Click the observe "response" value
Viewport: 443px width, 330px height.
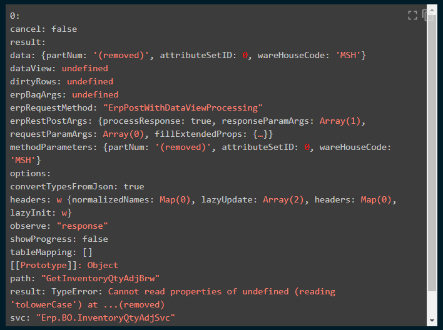(x=82, y=226)
